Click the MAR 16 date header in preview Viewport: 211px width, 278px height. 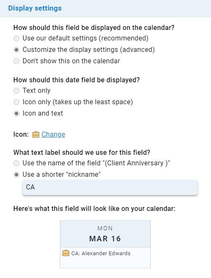(x=105, y=239)
